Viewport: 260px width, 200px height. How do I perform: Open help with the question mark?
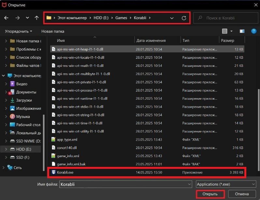point(254,31)
